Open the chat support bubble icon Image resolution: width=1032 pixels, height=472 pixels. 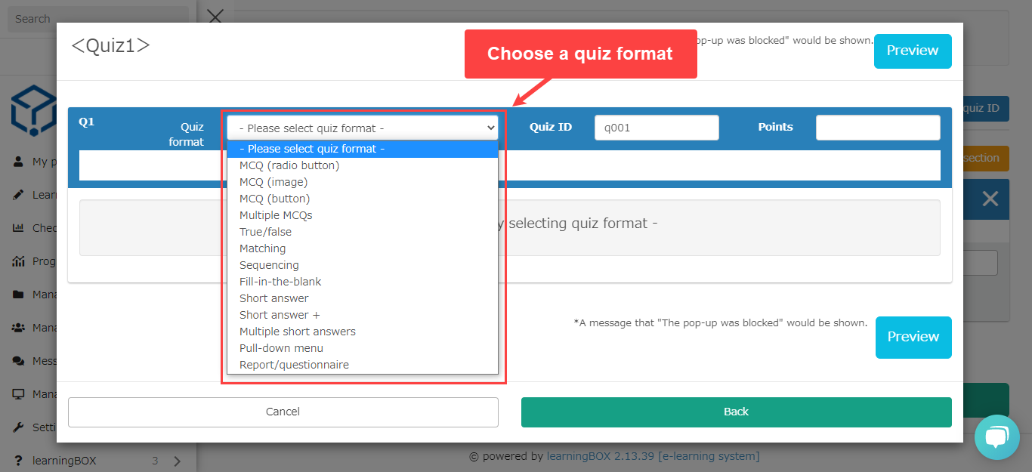click(x=996, y=437)
